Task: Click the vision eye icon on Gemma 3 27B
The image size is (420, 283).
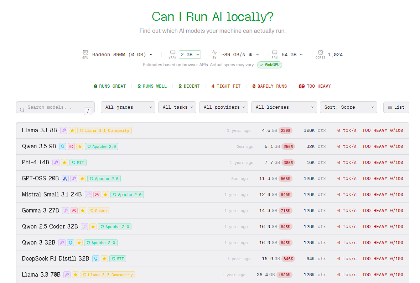Action: coord(74,211)
